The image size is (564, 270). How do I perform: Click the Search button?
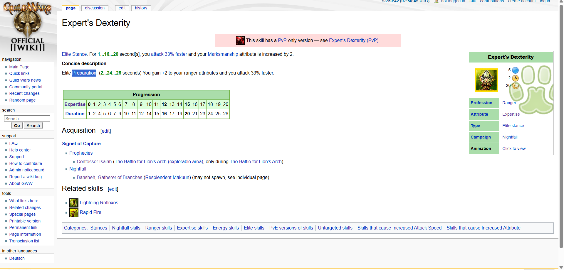(33, 126)
